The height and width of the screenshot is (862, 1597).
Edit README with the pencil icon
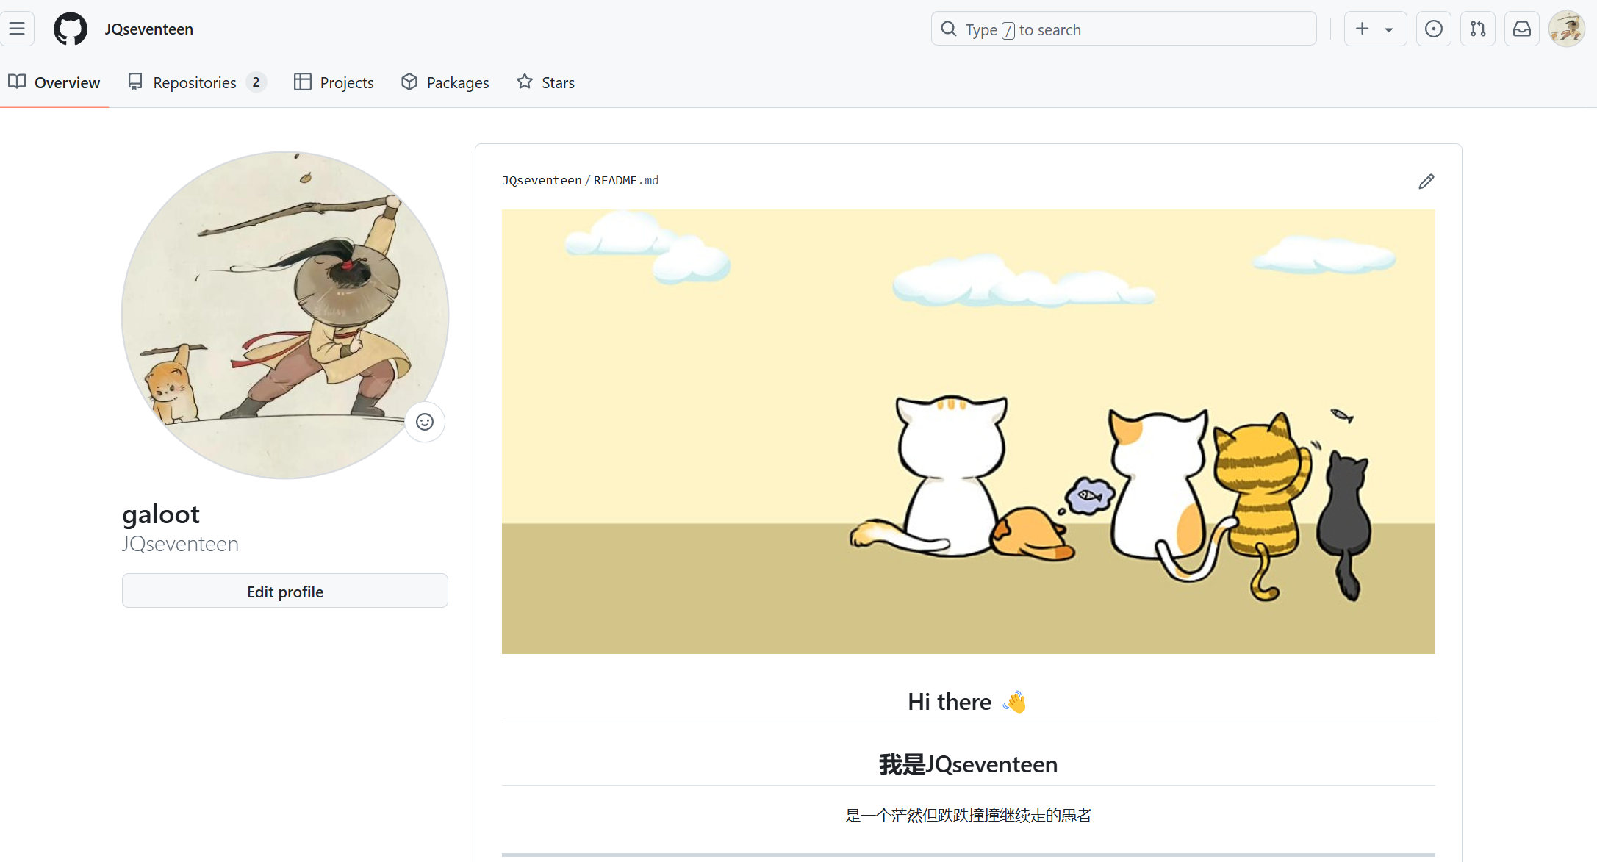(1426, 182)
